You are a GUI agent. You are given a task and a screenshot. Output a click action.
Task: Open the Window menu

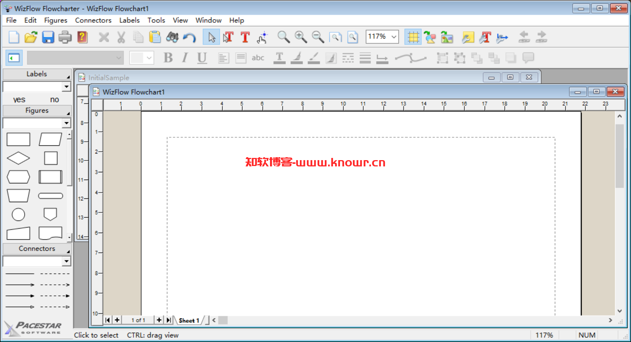[x=208, y=20]
